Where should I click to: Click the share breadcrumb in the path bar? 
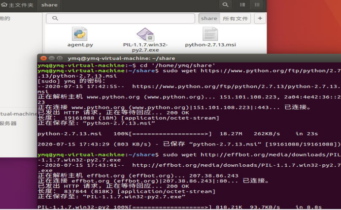point(49,5)
